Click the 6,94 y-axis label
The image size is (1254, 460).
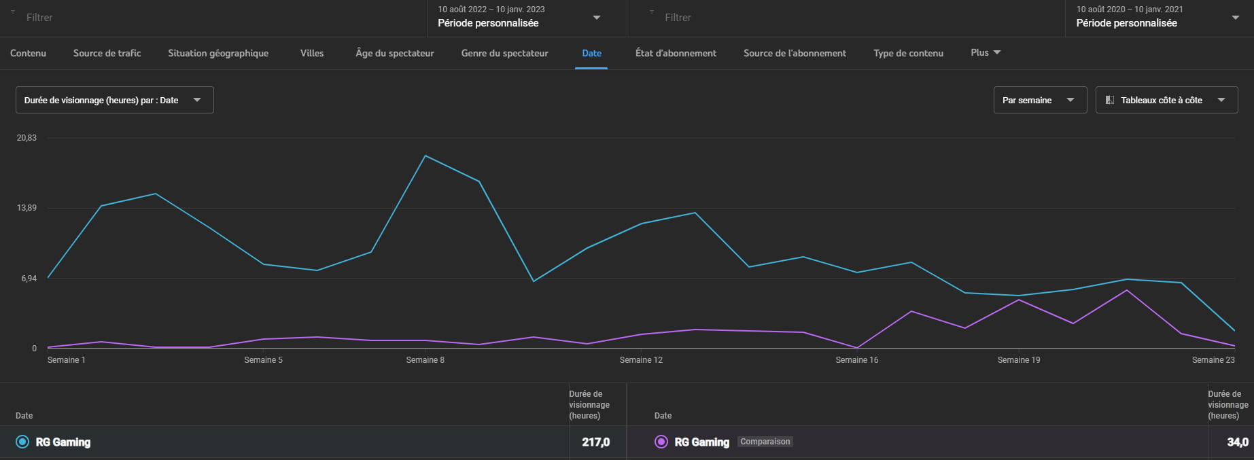29,279
